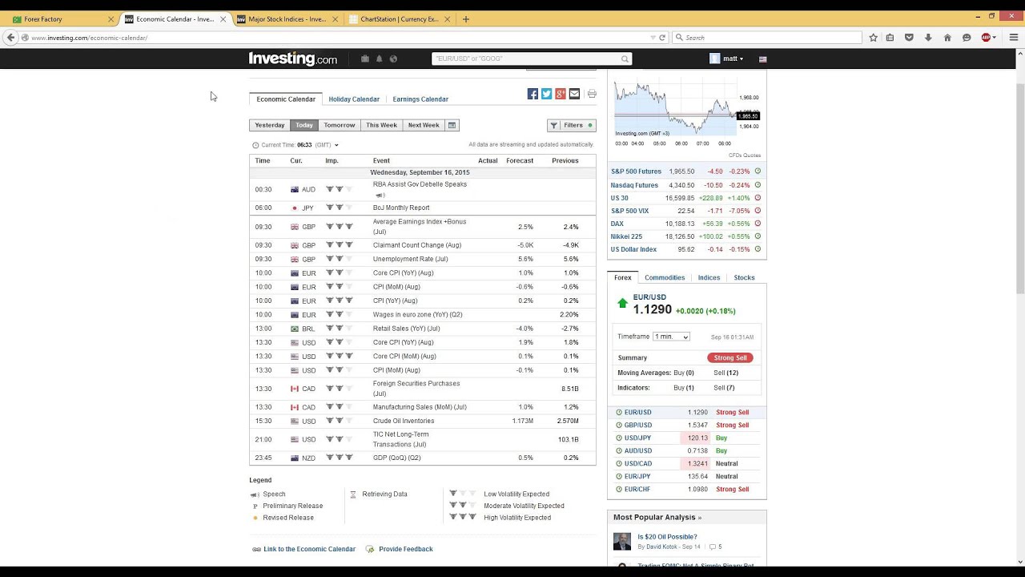The width and height of the screenshot is (1025, 577).
Task: Go to browser home page icon
Action: point(947,38)
